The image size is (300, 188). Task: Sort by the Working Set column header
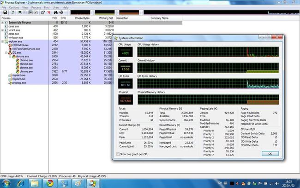pos(106,18)
